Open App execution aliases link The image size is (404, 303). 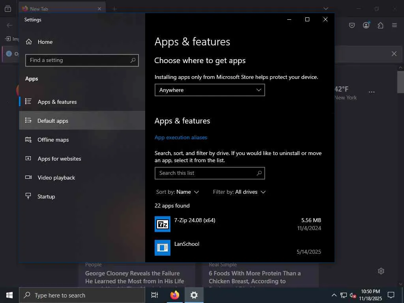(181, 137)
